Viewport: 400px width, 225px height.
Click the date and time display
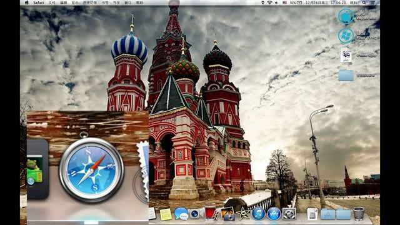326,2
